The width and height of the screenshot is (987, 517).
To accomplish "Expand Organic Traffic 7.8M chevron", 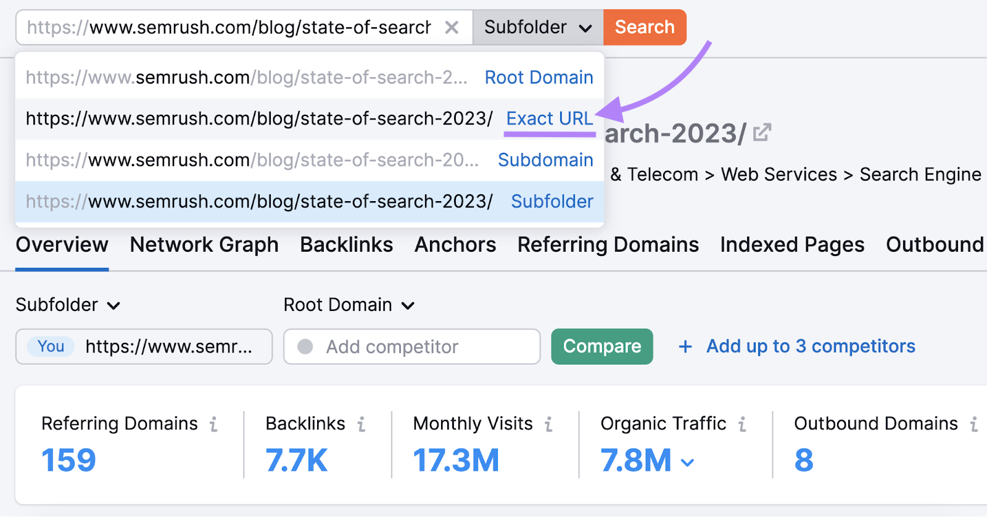I will tap(687, 462).
